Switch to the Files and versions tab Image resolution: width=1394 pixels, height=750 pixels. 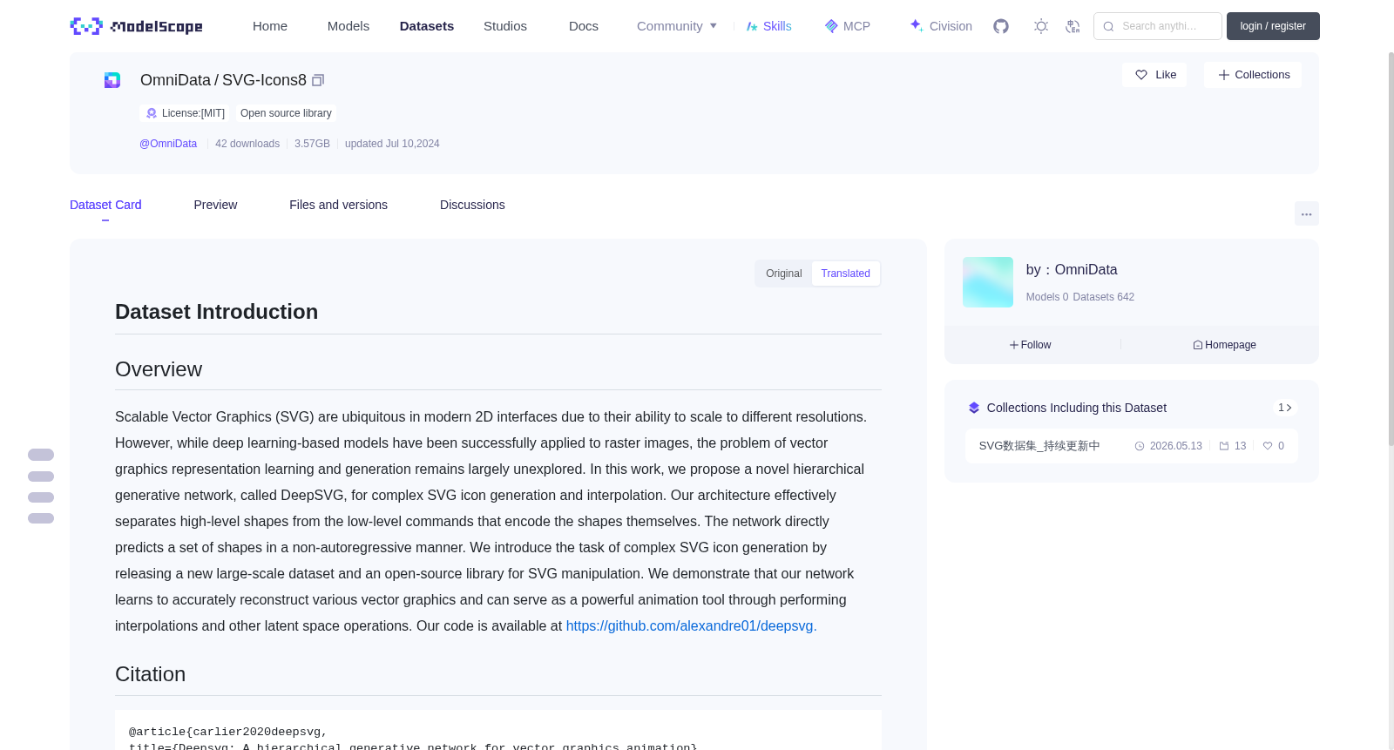click(338, 205)
